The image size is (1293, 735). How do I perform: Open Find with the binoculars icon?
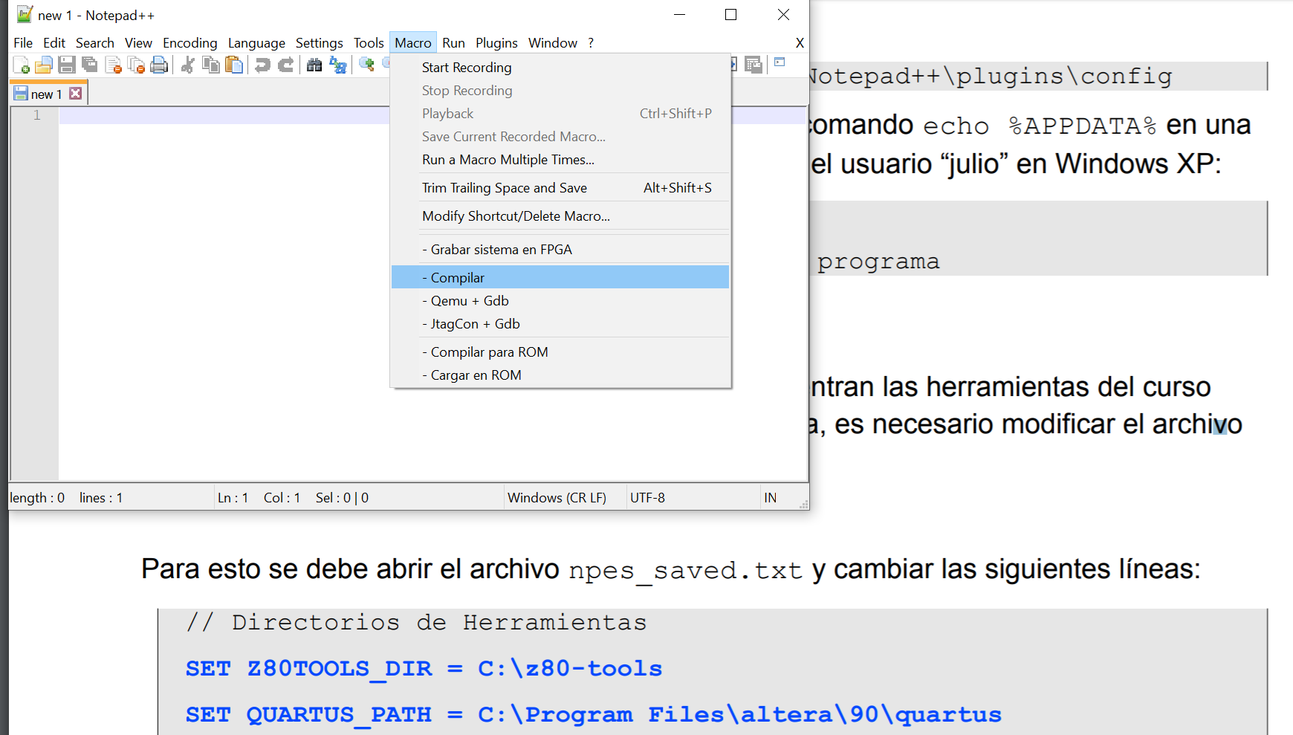314,65
